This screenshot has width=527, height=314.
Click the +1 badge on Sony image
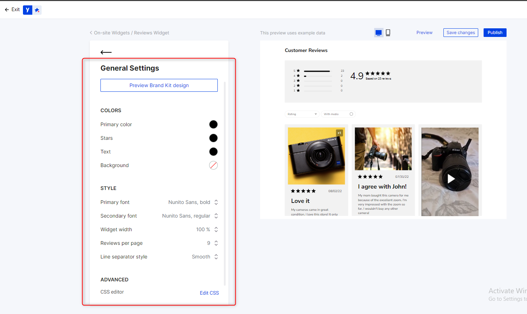339,133
